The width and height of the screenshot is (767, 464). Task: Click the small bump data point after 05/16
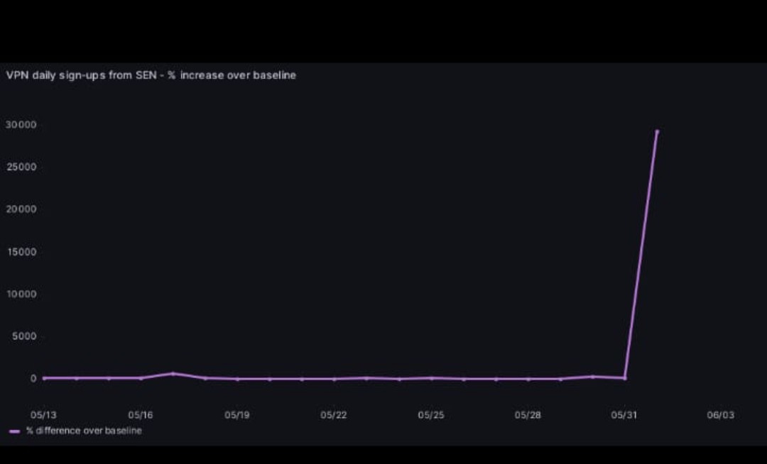pos(173,373)
